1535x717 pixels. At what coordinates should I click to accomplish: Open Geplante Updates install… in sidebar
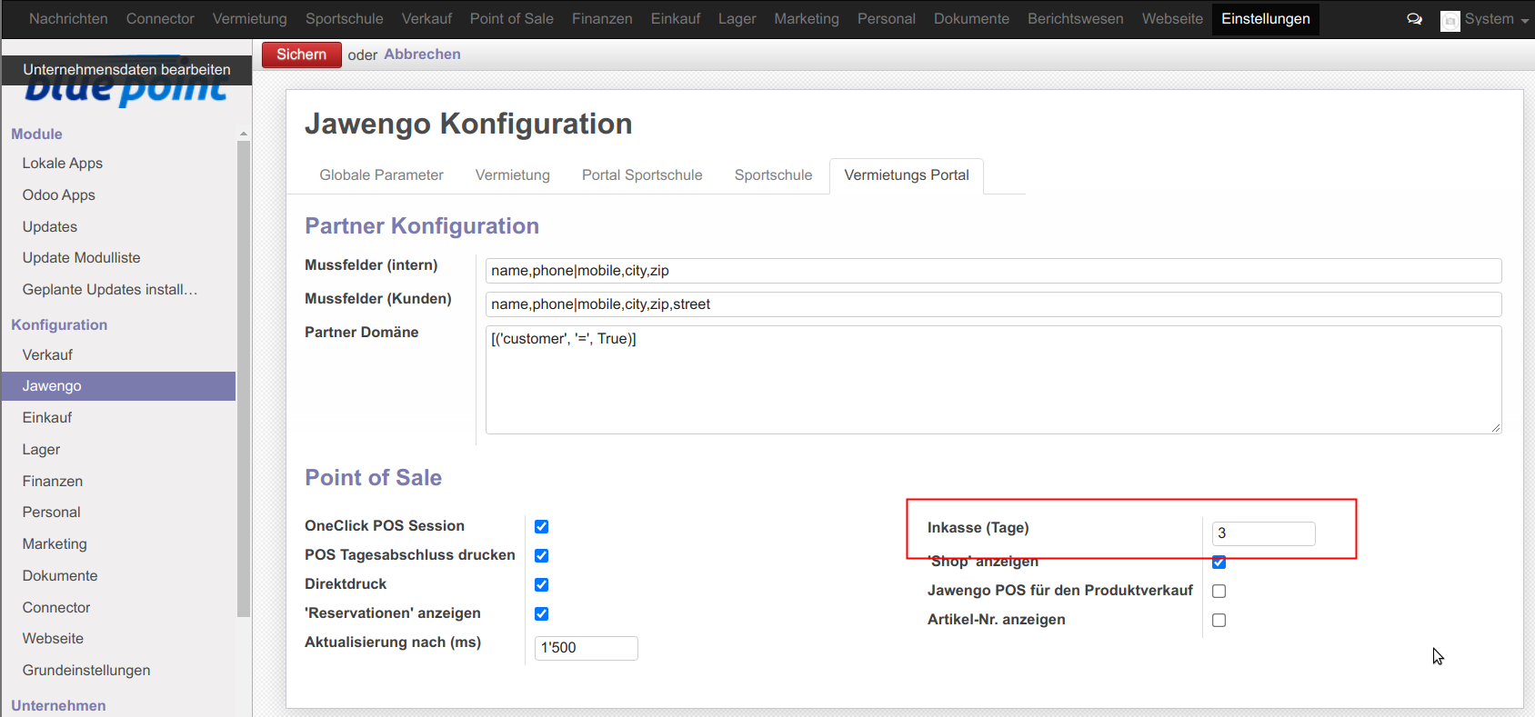coord(109,290)
